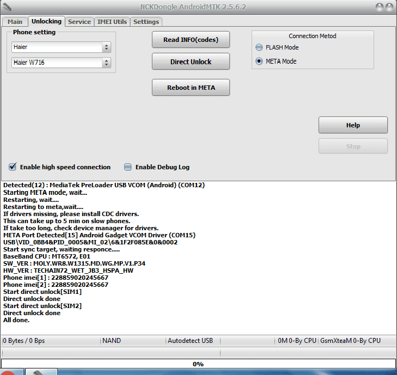Minimize the NCKDongle window
Screen dimensions: 397x375
[x=379, y=7]
